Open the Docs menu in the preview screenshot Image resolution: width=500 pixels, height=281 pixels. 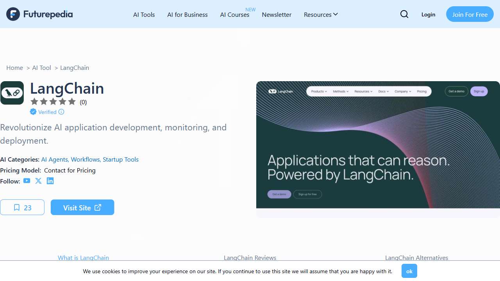383,91
